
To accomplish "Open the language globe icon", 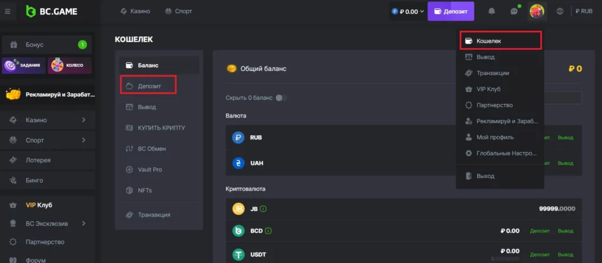I will pos(560,12).
